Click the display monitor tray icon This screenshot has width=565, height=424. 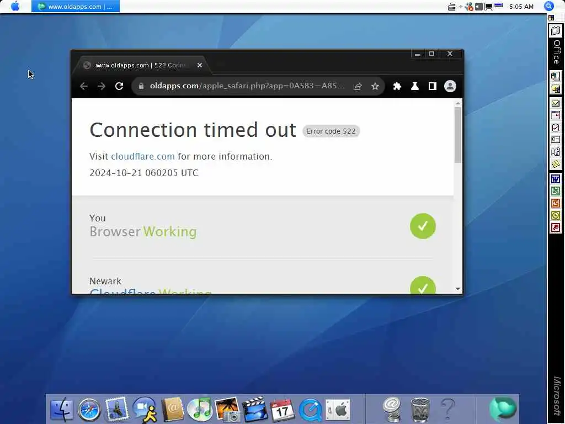[x=489, y=7]
